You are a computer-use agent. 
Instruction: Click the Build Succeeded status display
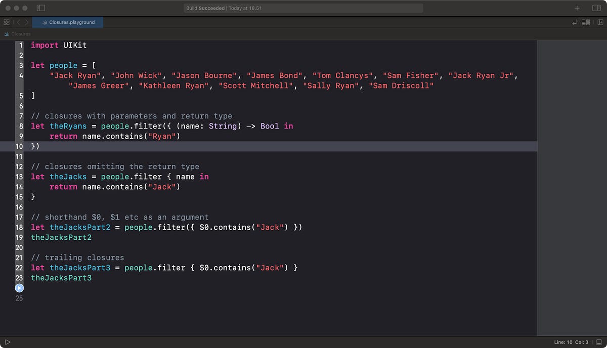click(x=303, y=8)
